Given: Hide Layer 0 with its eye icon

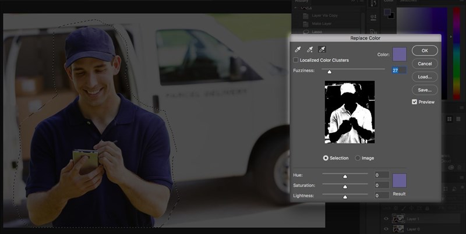Looking at the screenshot, I should (x=386, y=229).
